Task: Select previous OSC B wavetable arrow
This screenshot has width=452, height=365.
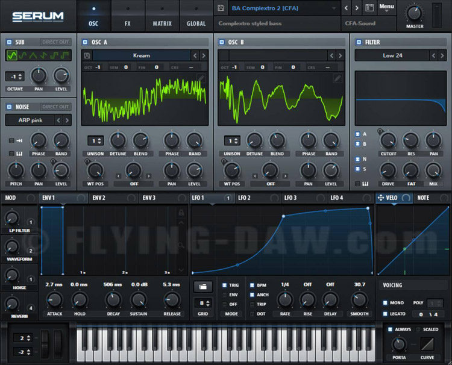Action: coord(331,55)
